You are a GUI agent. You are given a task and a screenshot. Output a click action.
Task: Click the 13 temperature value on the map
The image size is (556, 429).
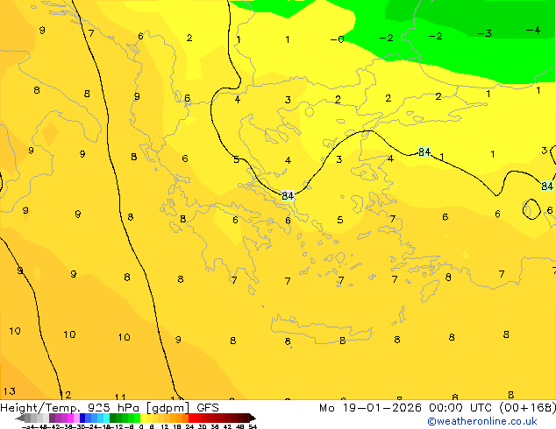click(10, 391)
